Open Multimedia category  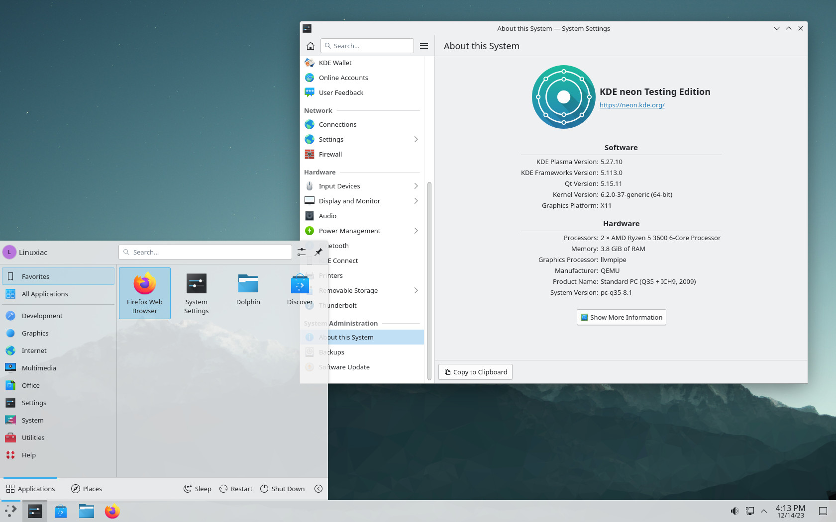pos(58,368)
